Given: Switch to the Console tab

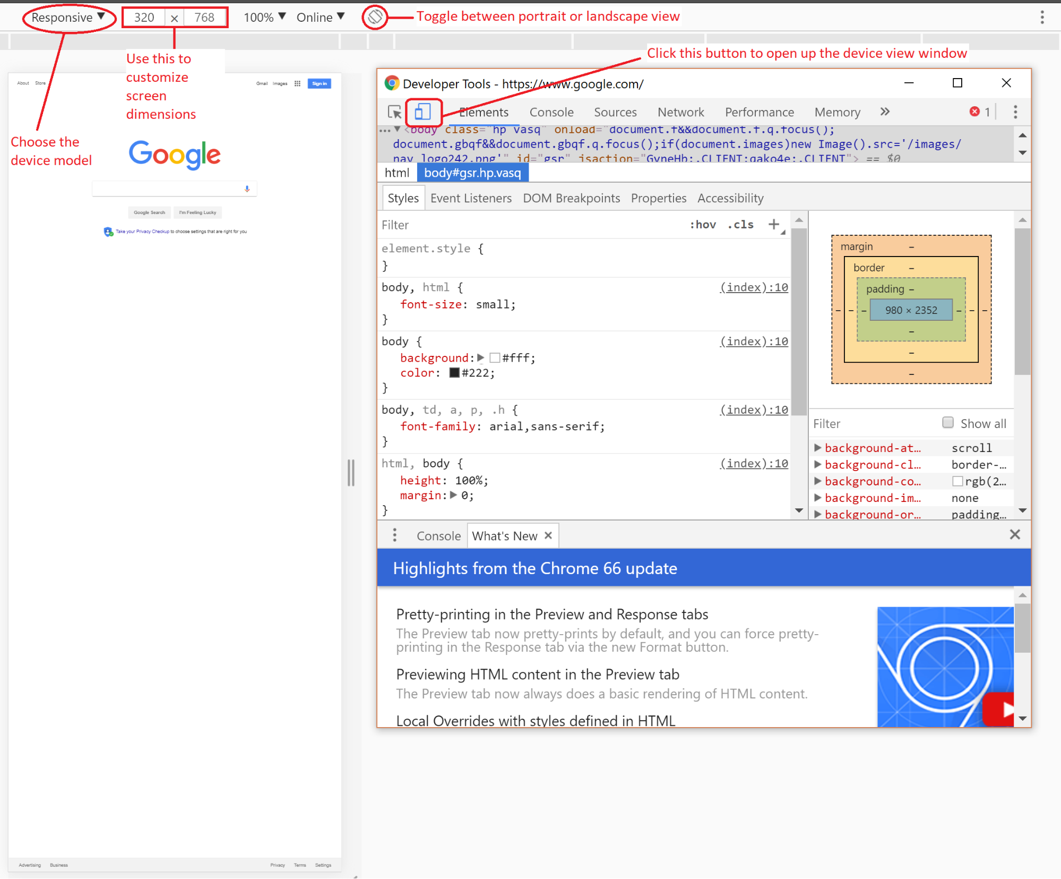Looking at the screenshot, I should (551, 112).
